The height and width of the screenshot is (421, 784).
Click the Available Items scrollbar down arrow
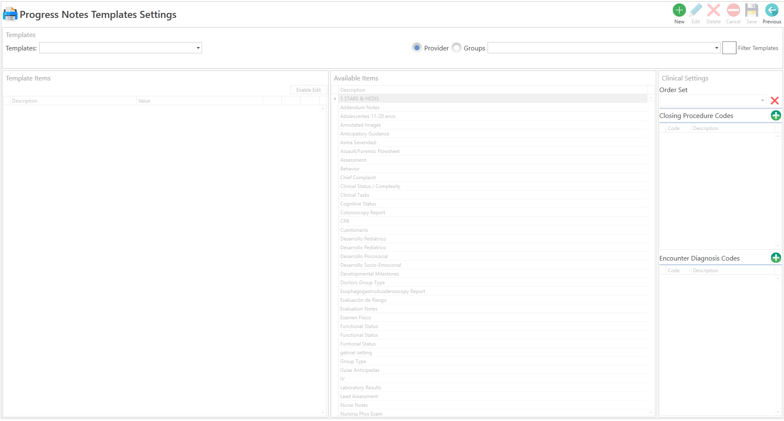pos(651,412)
